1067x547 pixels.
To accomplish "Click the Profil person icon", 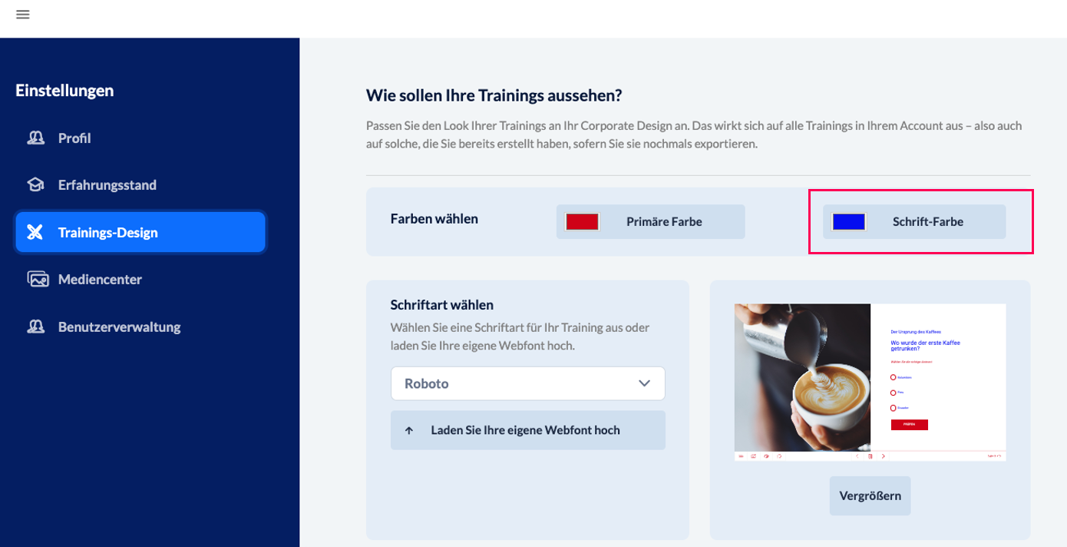I will tap(36, 138).
